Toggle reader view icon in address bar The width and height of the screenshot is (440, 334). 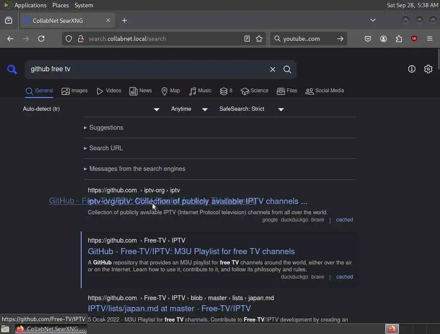247,39
